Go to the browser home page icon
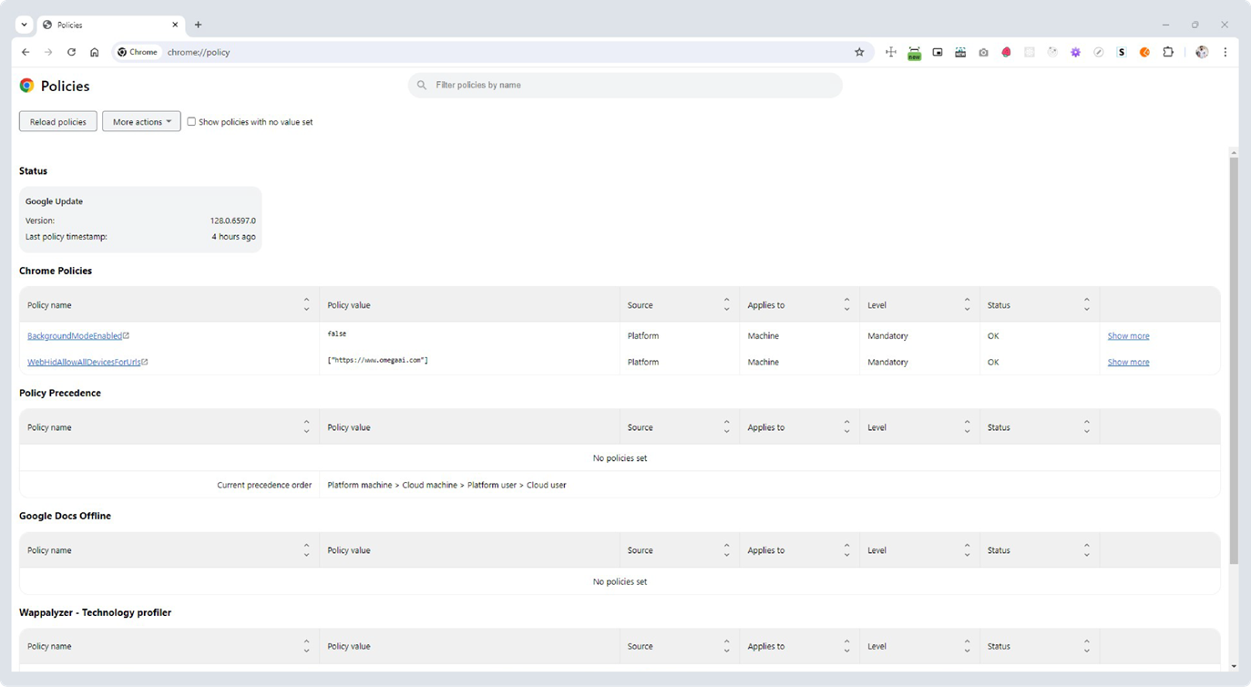The height and width of the screenshot is (687, 1251). [x=94, y=53]
